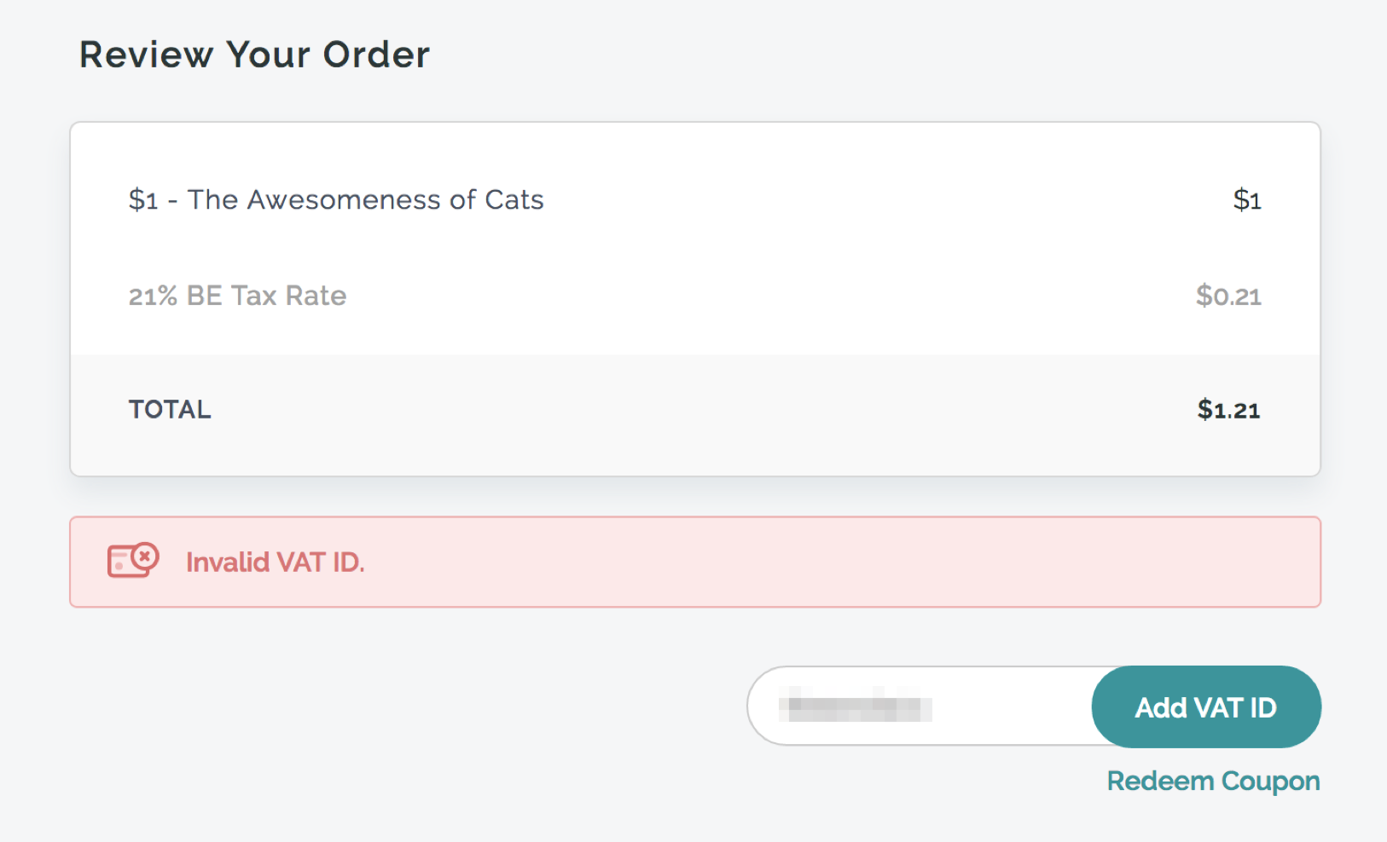1387x842 pixels.
Task: Click the $1 item price on right
Action: 1247,199
